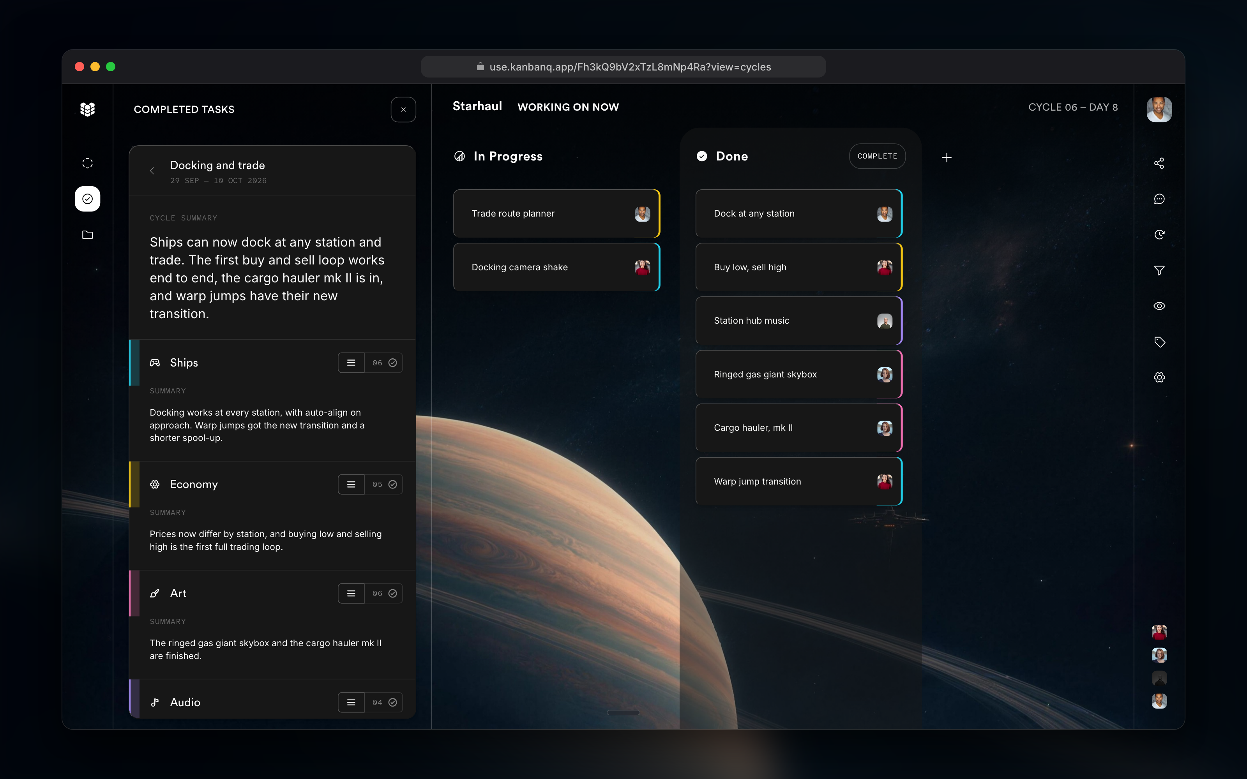Open the Ringed gas giant skybox card
Screen dimensions: 1247x779
[799, 375]
